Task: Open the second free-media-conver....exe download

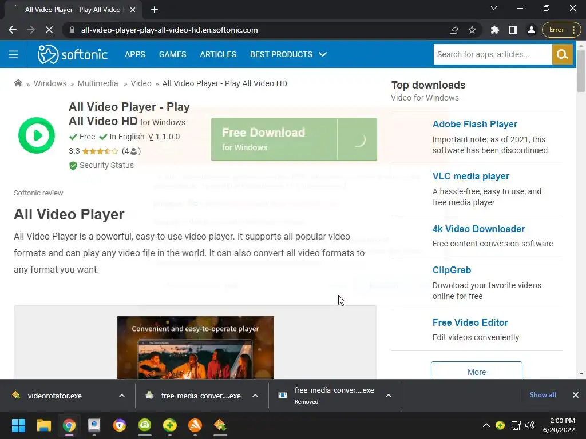Action: (x=201, y=396)
